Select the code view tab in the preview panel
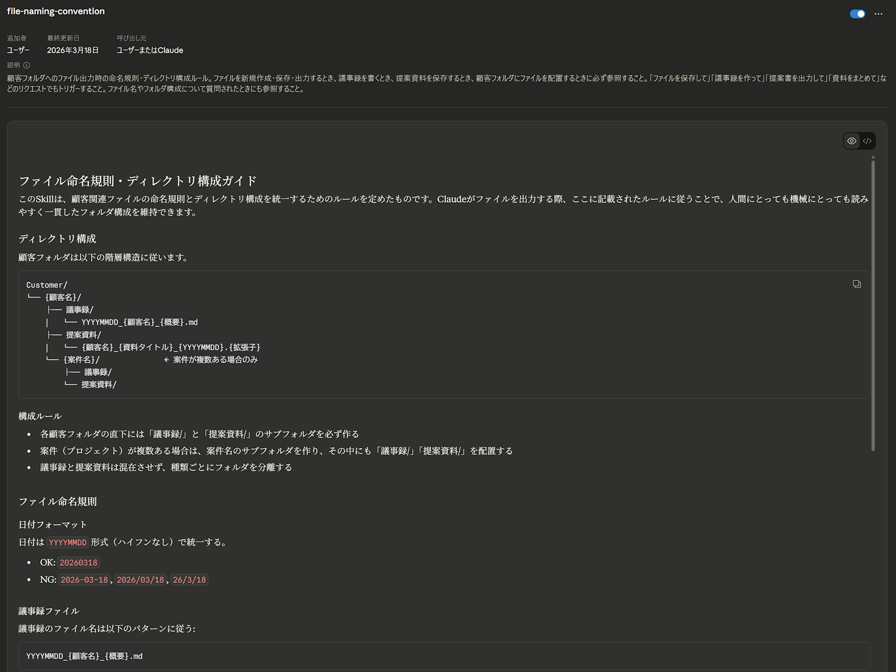 pos(867,141)
